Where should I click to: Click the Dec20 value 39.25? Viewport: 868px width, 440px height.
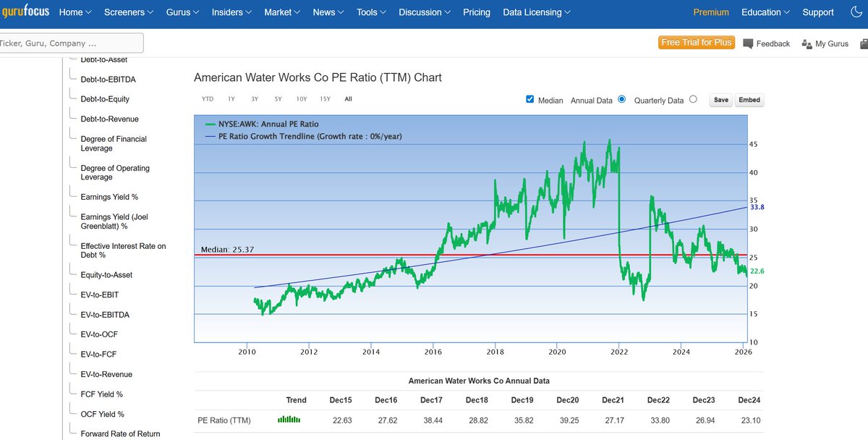tap(568, 420)
